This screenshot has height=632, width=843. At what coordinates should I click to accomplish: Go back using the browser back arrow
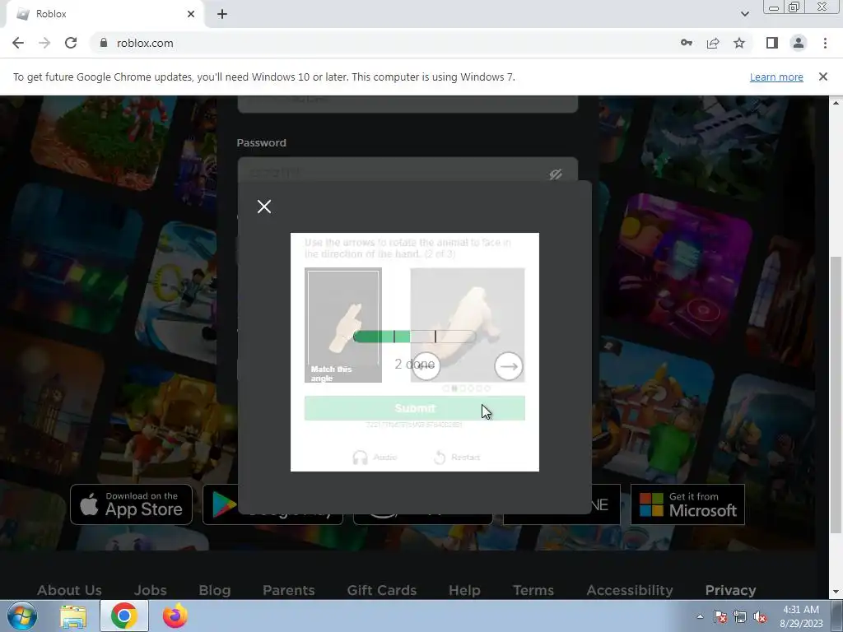(18, 43)
